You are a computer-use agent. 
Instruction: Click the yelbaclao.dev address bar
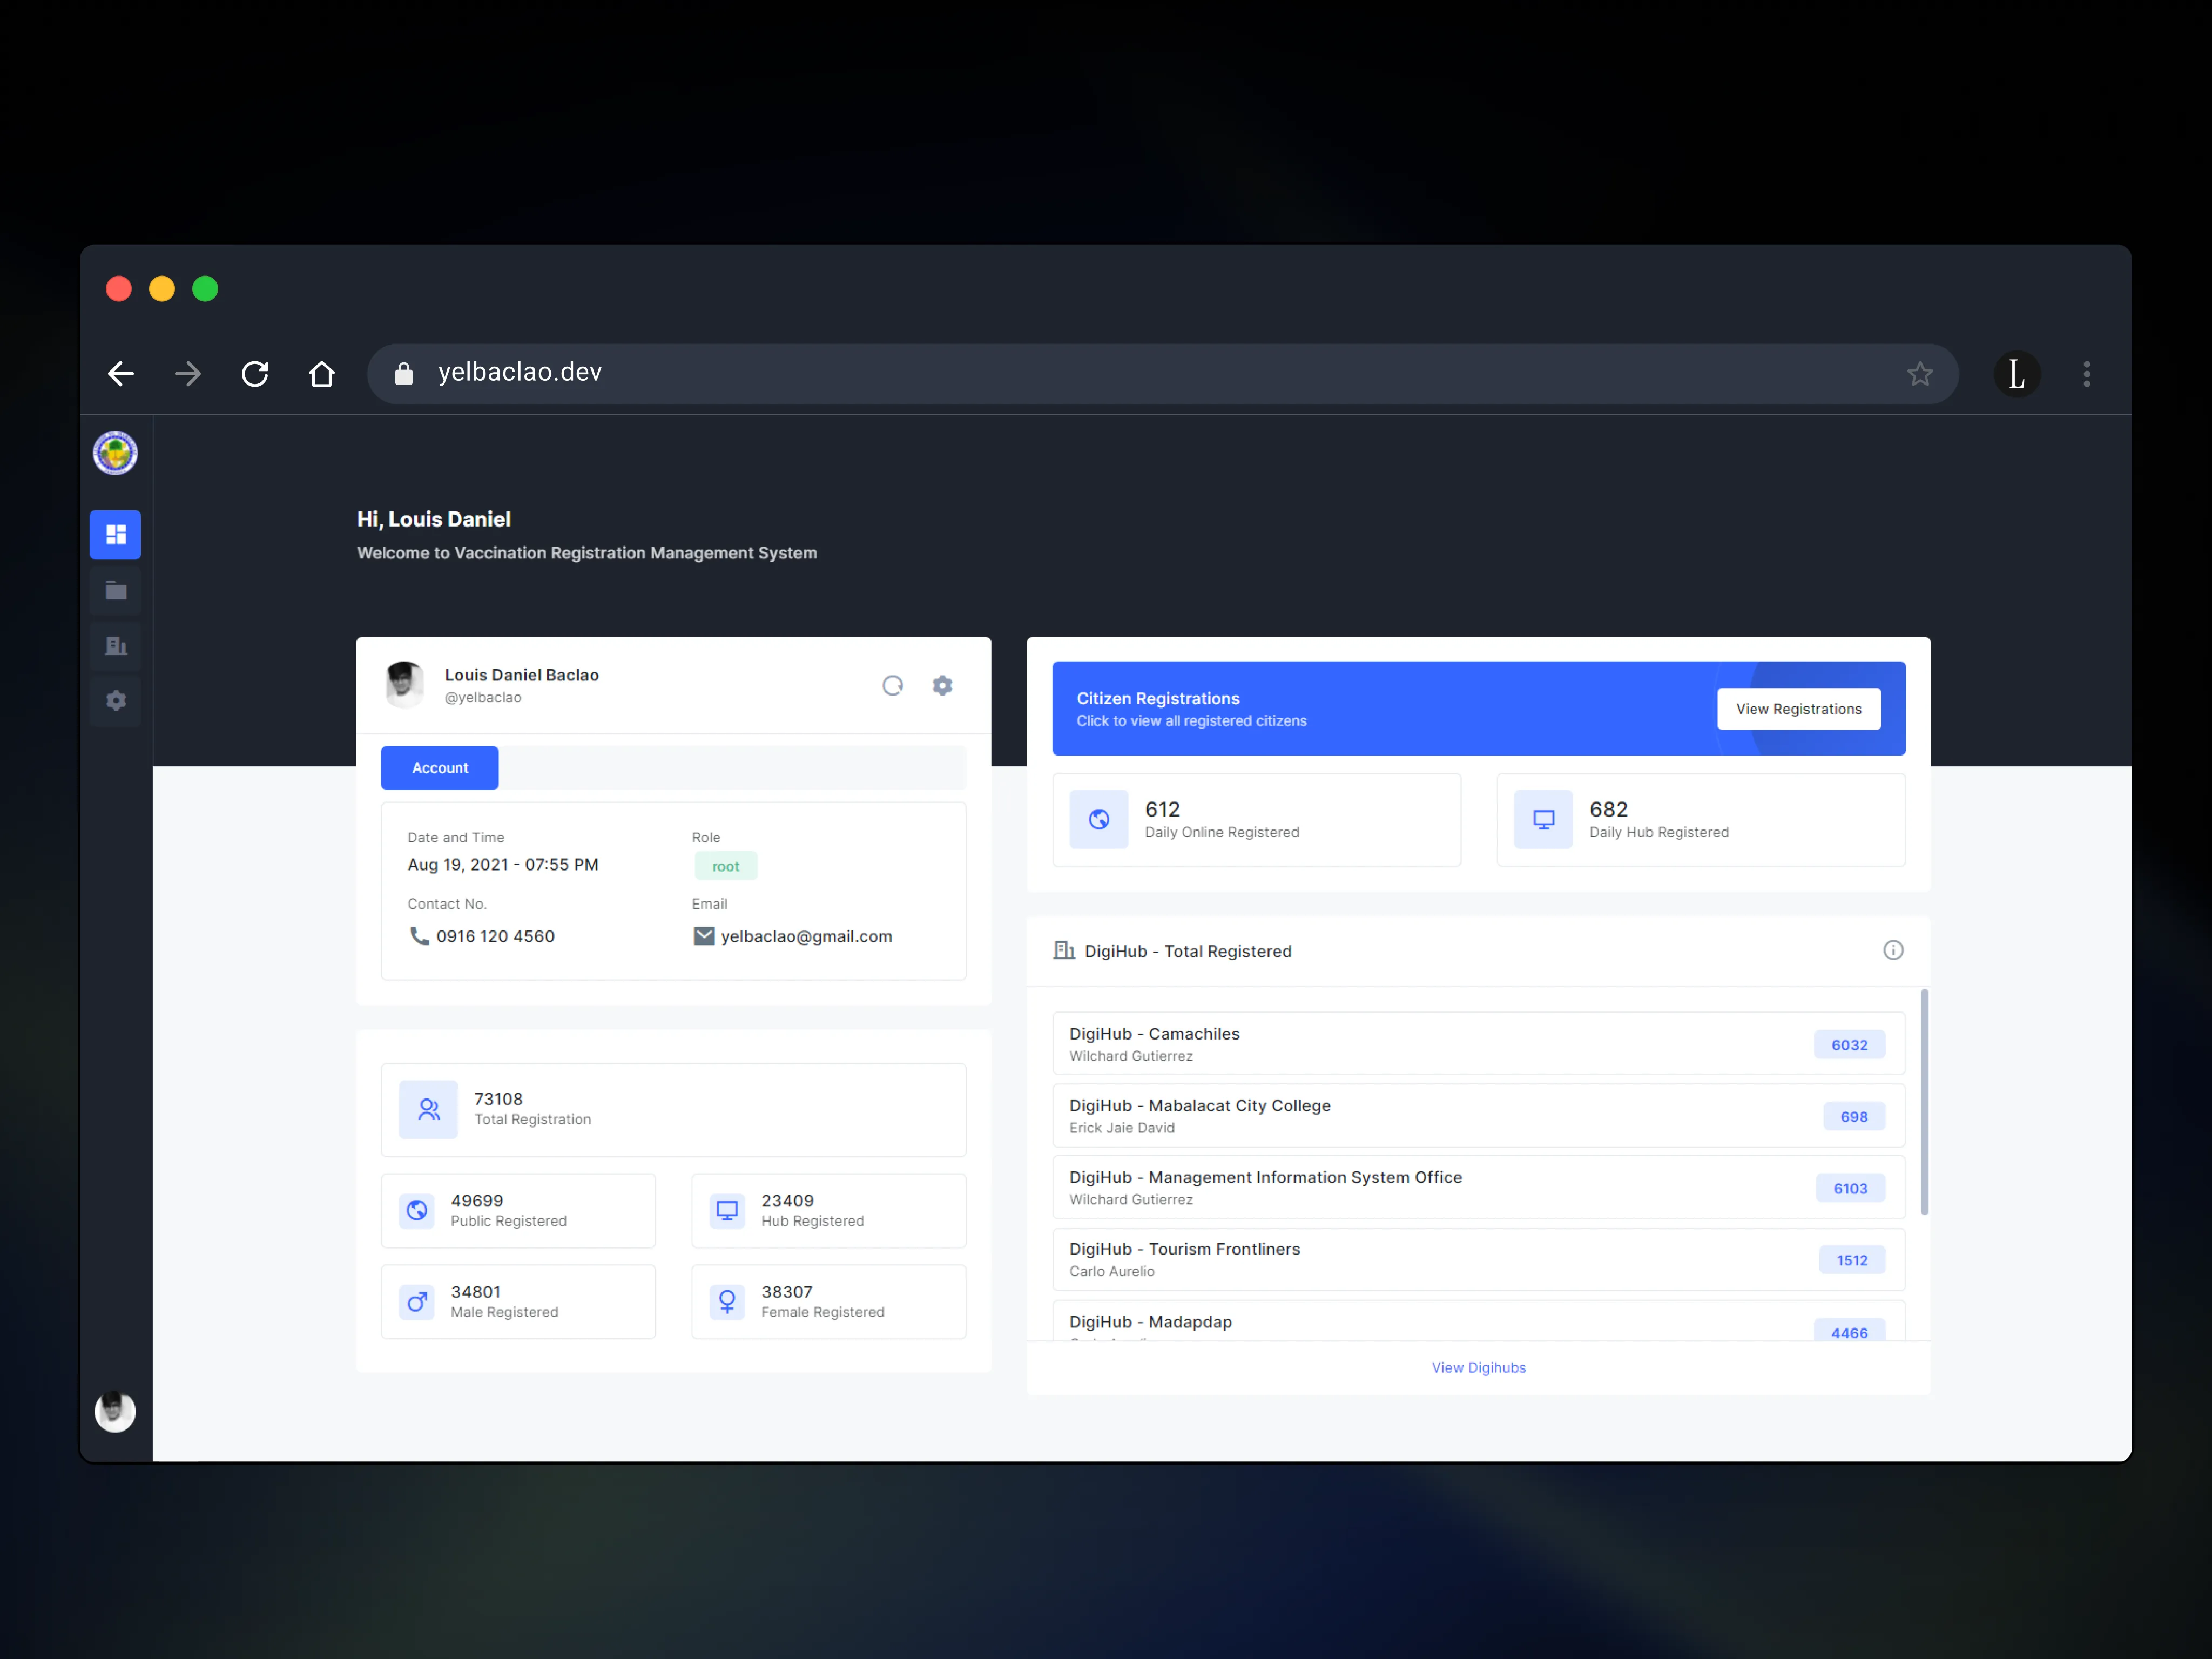point(1162,374)
